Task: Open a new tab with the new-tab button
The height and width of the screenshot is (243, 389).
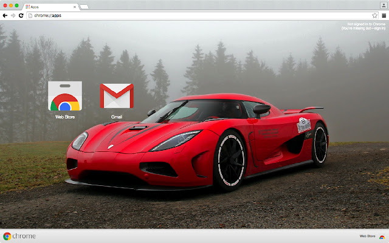Action: 84,7
